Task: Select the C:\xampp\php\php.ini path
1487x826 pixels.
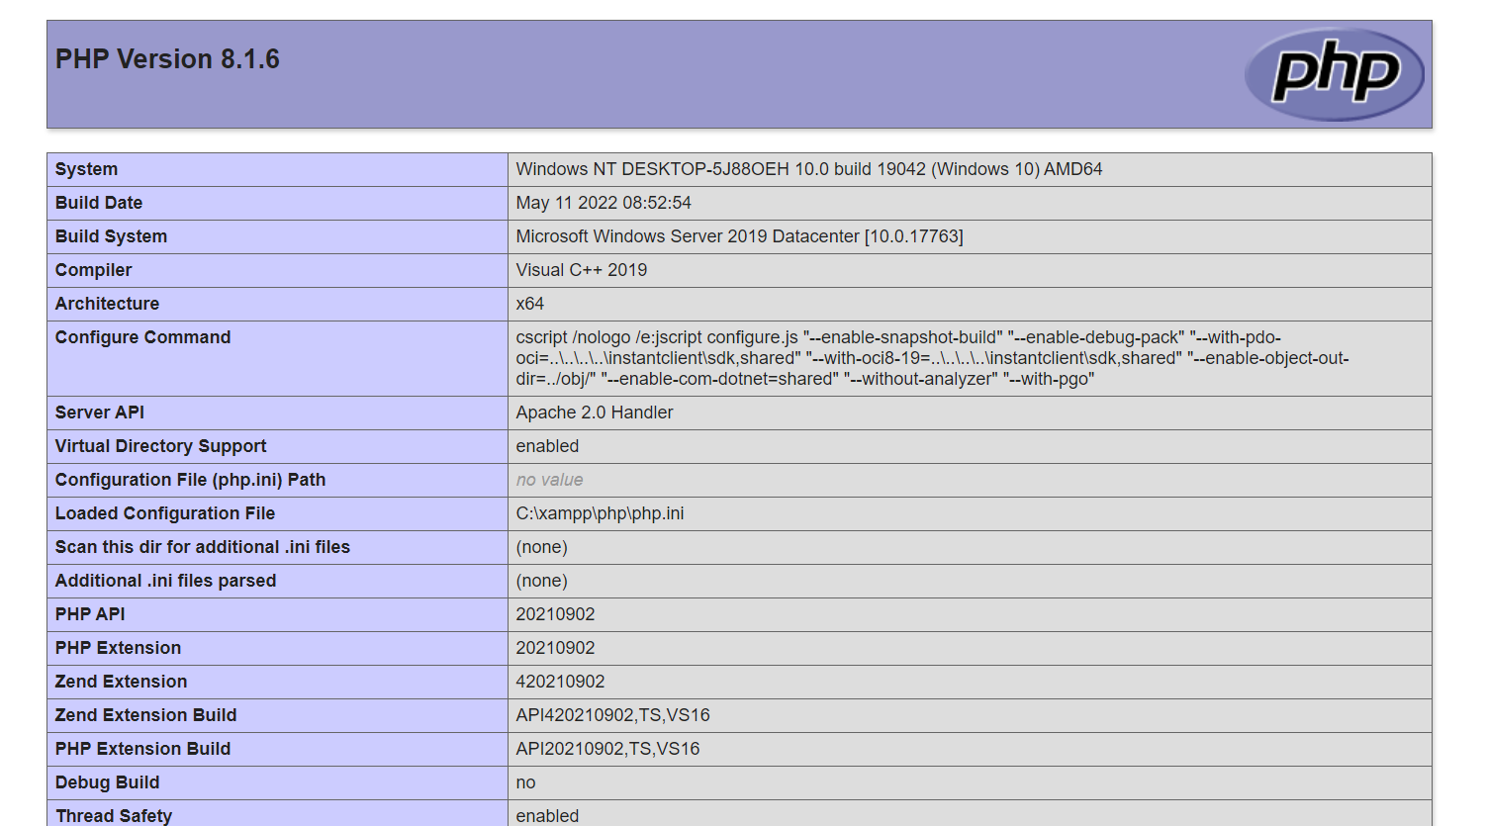Action: click(x=600, y=513)
